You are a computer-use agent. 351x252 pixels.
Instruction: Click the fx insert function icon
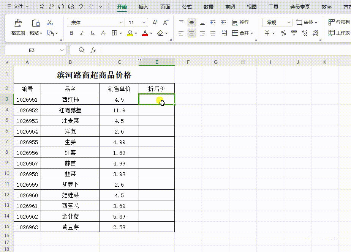(93, 50)
